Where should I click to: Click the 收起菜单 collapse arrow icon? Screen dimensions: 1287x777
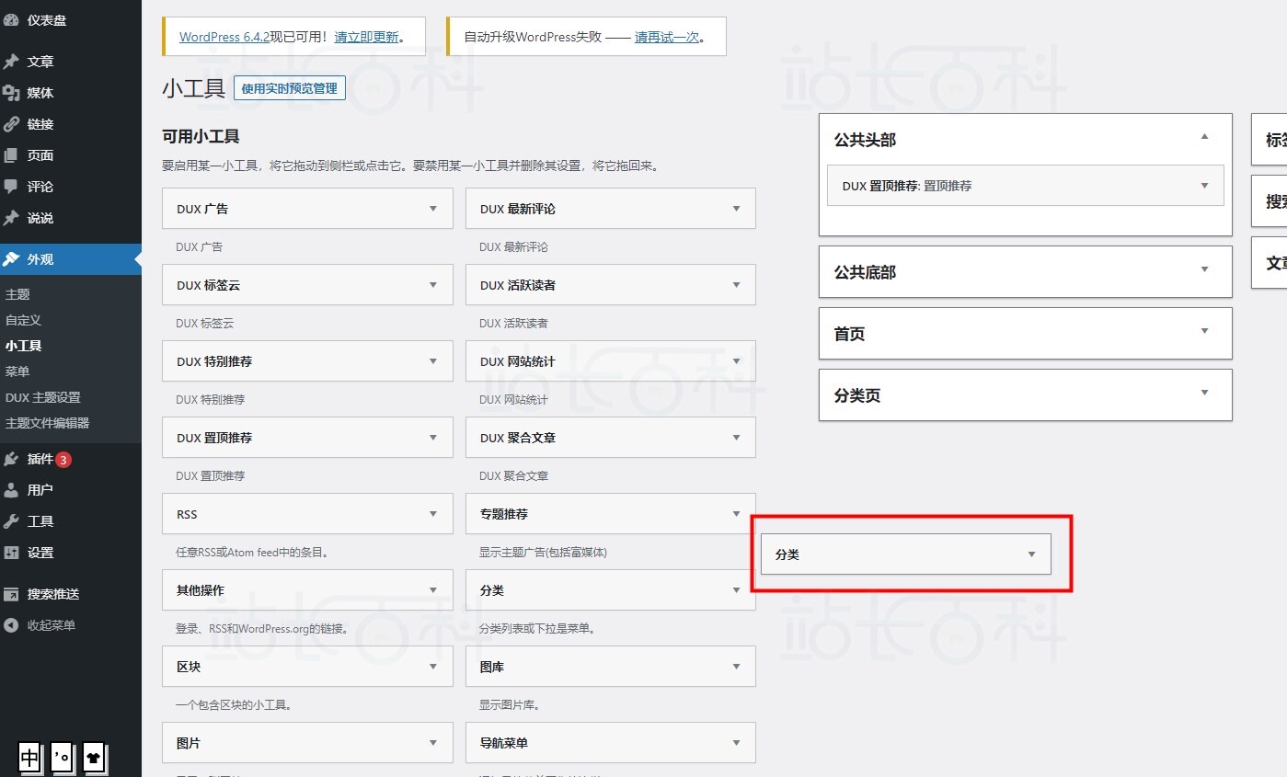pos(11,625)
